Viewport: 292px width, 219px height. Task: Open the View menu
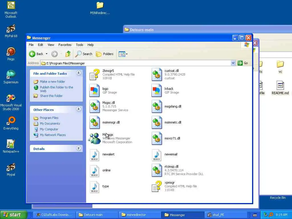51,45
